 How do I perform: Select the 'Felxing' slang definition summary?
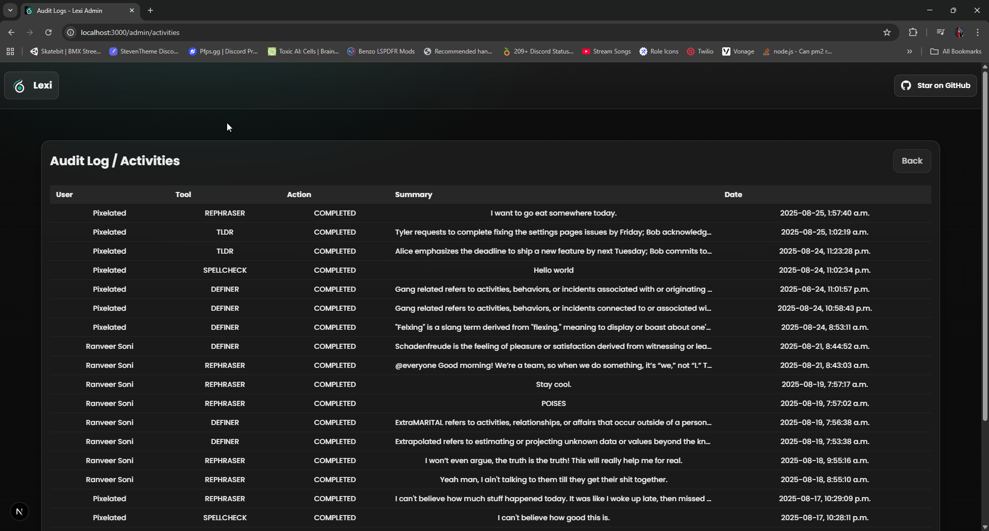point(553,327)
